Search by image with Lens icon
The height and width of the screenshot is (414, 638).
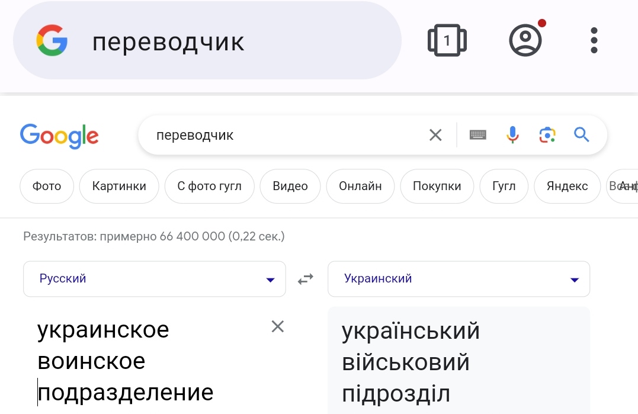[547, 135]
